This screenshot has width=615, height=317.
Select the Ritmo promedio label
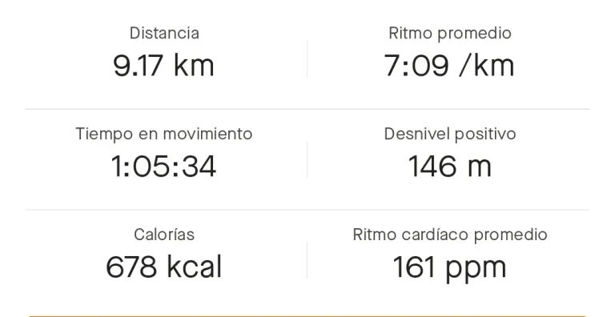coord(450,33)
